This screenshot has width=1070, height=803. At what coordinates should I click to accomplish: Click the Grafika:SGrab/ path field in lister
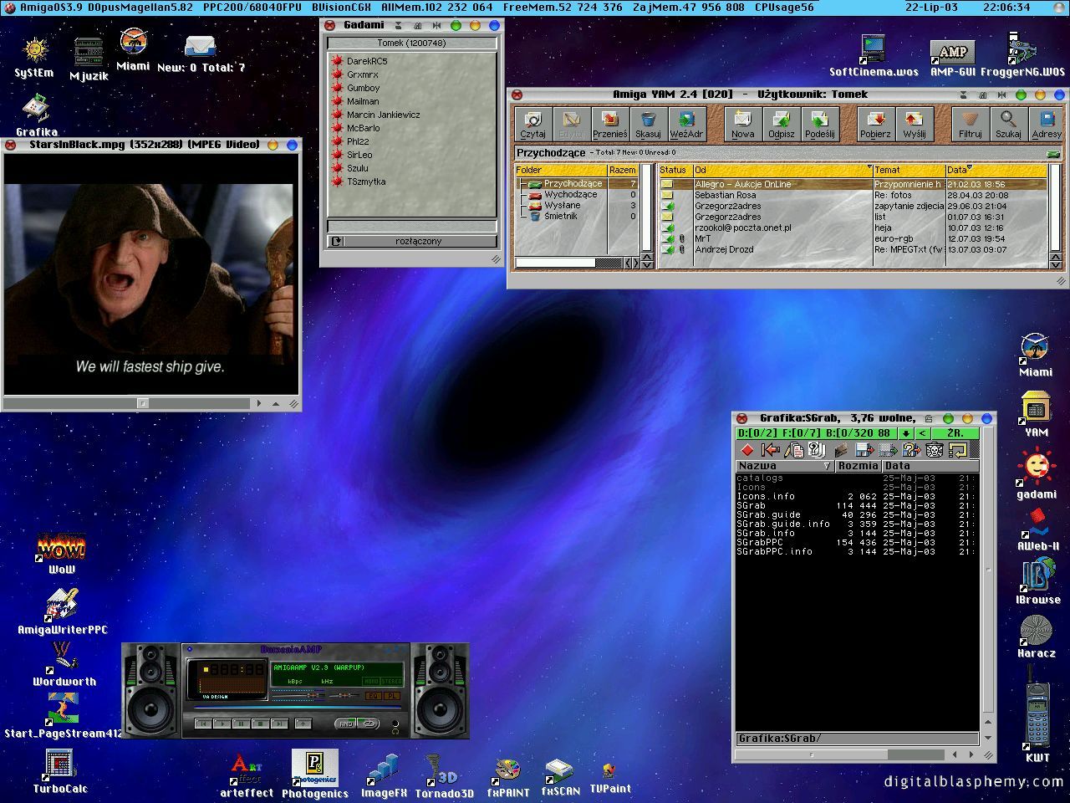[857, 739]
